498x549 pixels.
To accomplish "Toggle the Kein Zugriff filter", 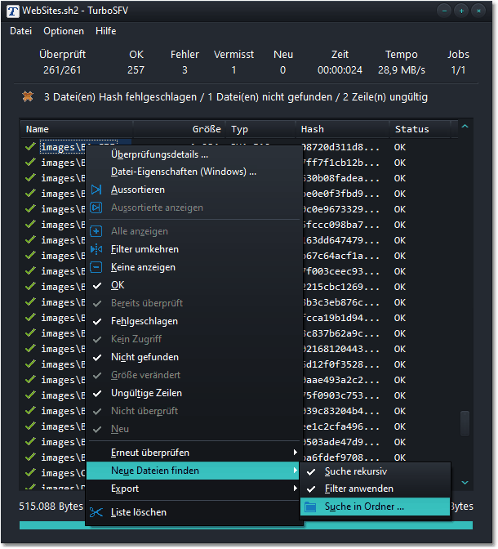I will pyautogui.click(x=97, y=340).
